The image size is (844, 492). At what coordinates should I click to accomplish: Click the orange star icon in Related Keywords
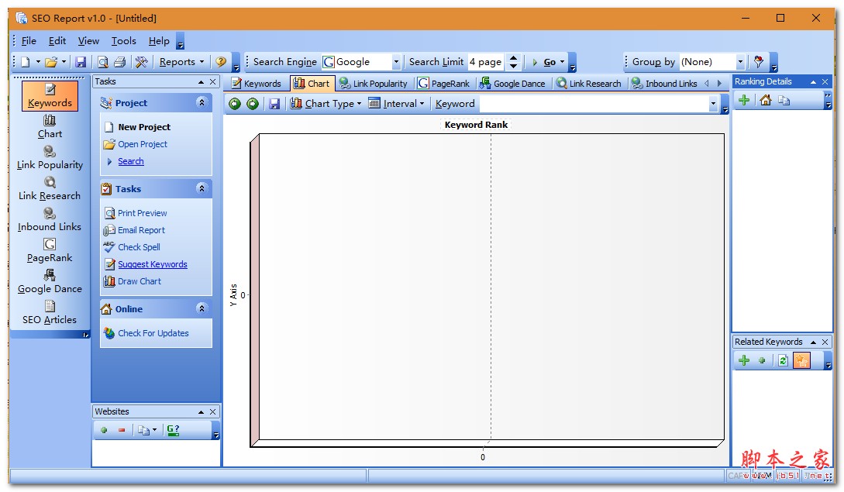(801, 360)
